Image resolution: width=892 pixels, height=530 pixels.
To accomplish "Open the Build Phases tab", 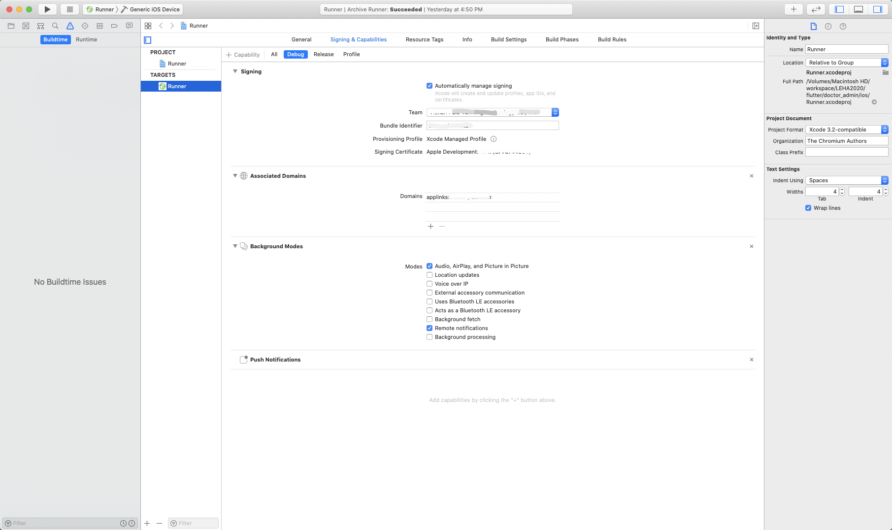I will coord(562,39).
